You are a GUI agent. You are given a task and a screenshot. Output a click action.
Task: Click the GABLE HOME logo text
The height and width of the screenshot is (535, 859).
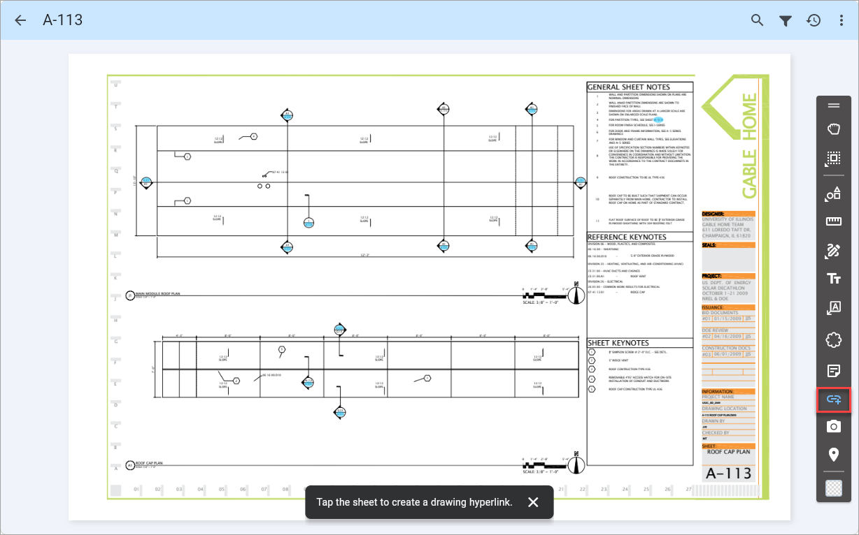[748, 145]
